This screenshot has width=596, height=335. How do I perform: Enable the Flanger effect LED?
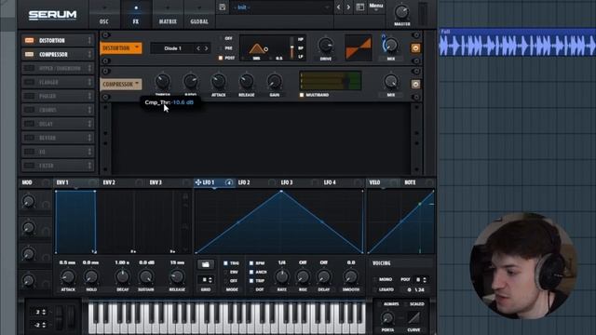pos(29,82)
